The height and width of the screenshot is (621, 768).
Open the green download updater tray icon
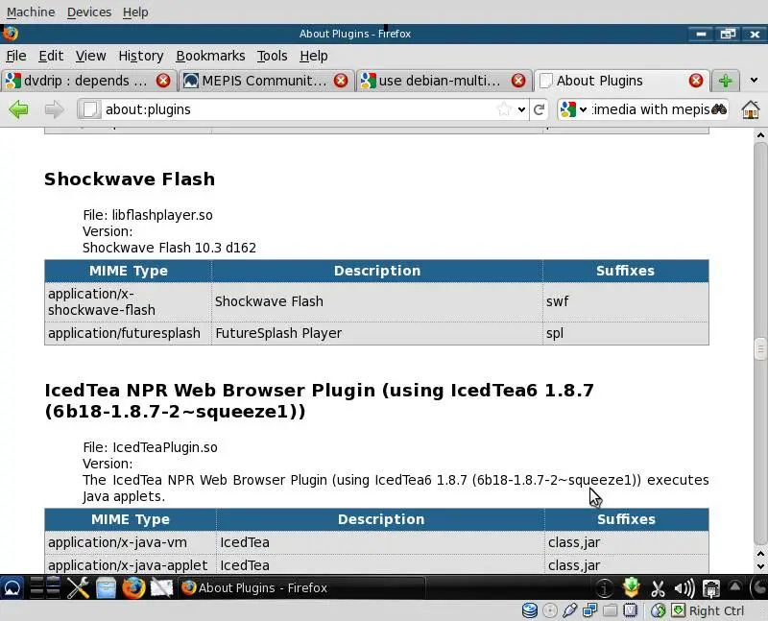632,587
